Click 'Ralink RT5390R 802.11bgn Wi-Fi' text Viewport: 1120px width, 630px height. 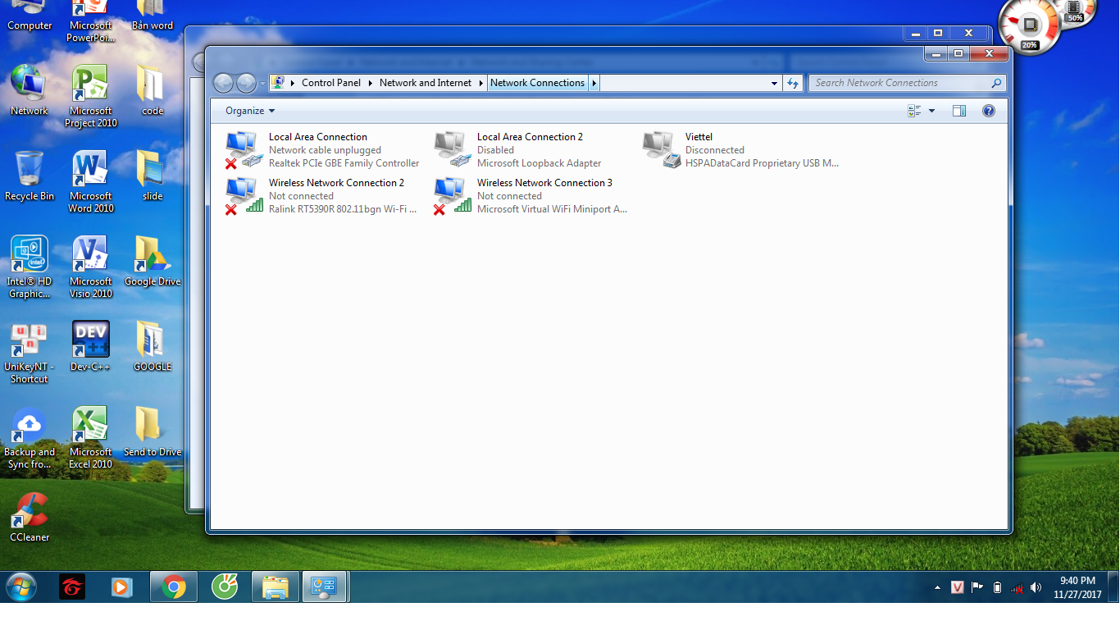pyautogui.click(x=343, y=209)
